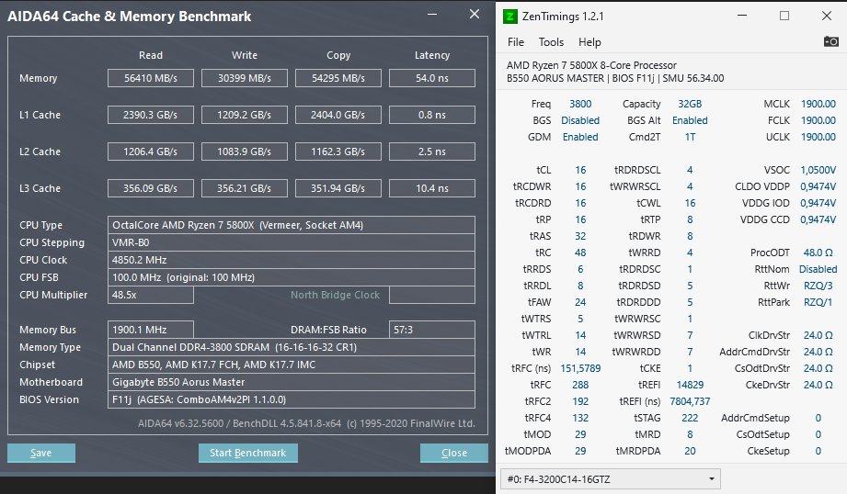Click BIOS Version F11j field
847x494 pixels.
pos(292,399)
